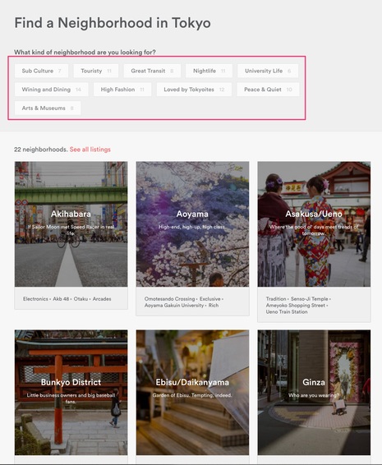
Task: Click the 'What kind of neighborhood' question text
Action: 85,53
